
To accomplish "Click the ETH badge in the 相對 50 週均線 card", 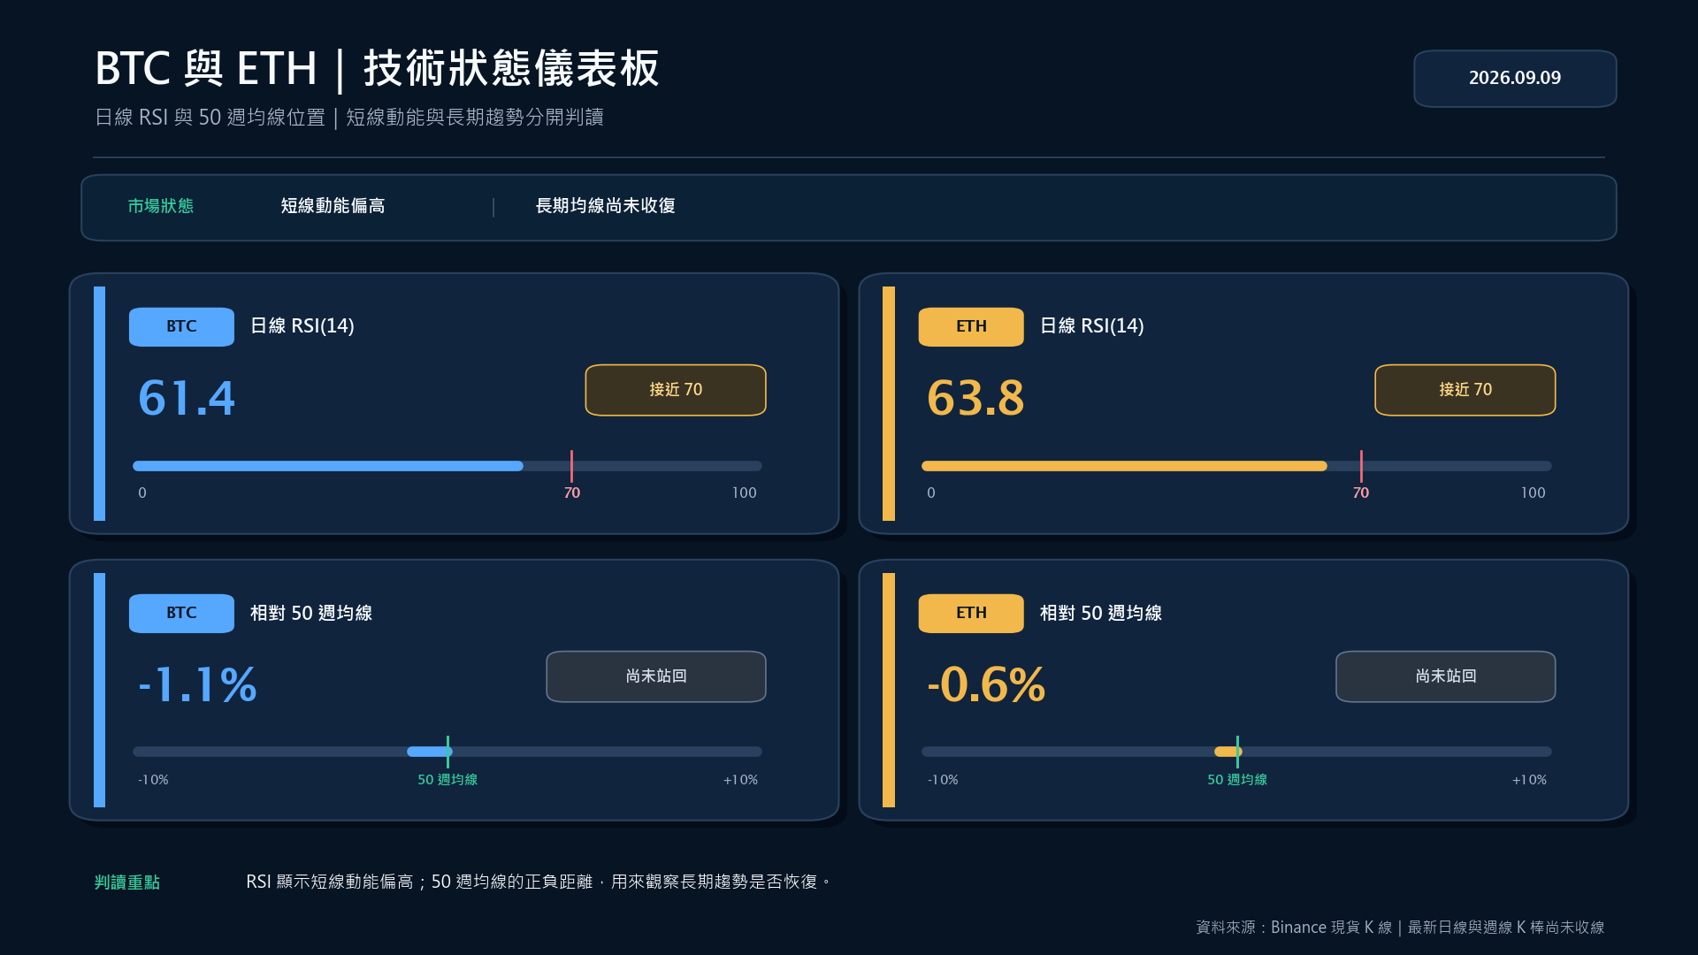I will pos(971,613).
